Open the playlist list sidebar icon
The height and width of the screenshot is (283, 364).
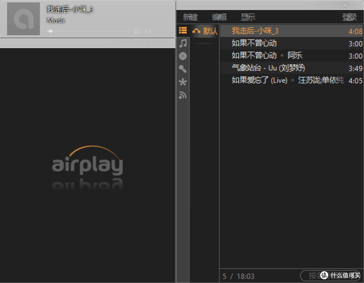coord(183,30)
